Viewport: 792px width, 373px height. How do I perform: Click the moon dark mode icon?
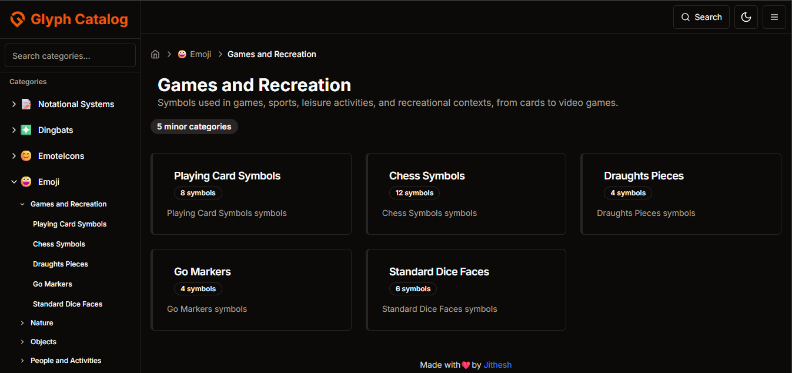pos(746,16)
